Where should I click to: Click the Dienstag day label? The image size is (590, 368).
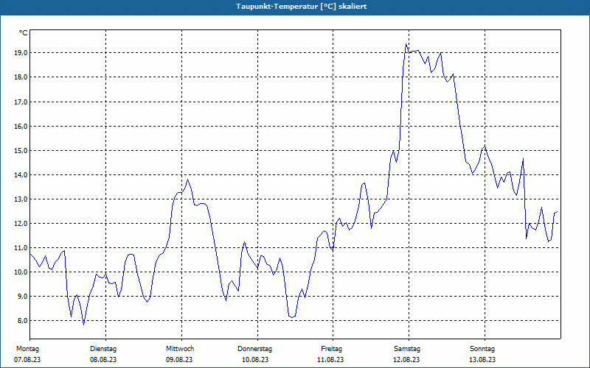[x=103, y=349]
